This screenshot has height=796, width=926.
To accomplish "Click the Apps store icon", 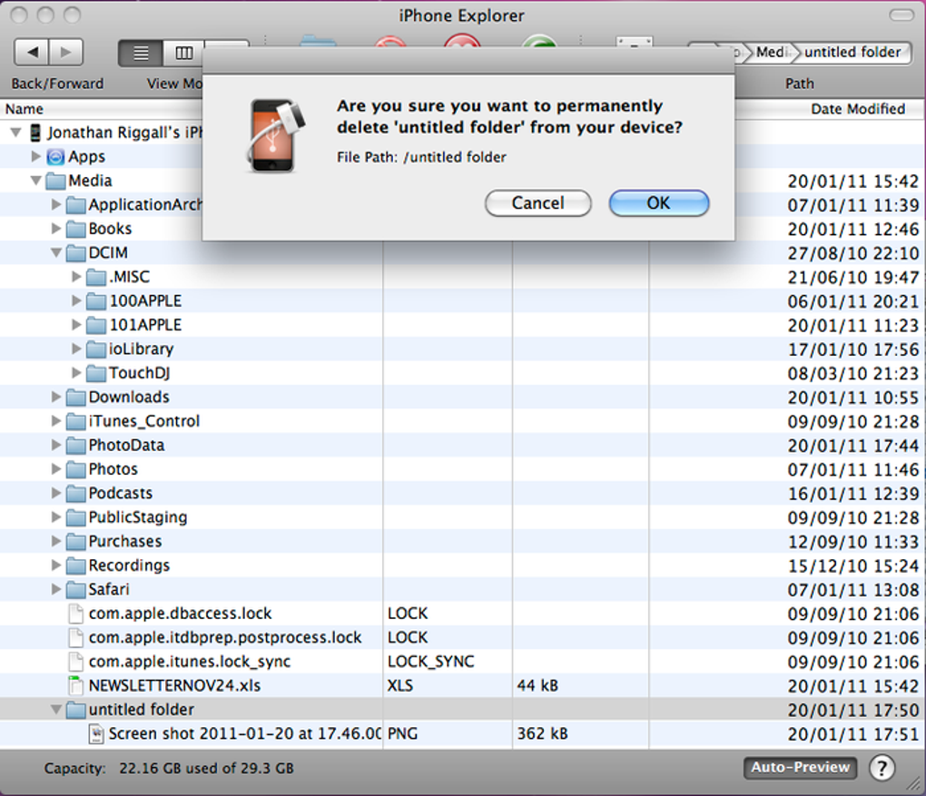I will (55, 156).
